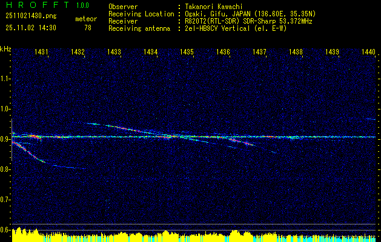Image resolution: width=381 pixels, height=242 pixels.
Task: Select the 1435 time marker
Action: (187, 53)
